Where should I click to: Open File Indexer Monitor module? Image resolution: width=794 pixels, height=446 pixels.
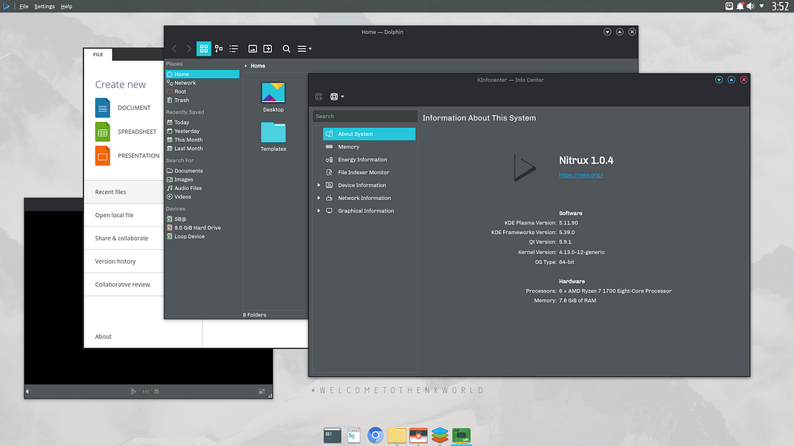(369, 172)
